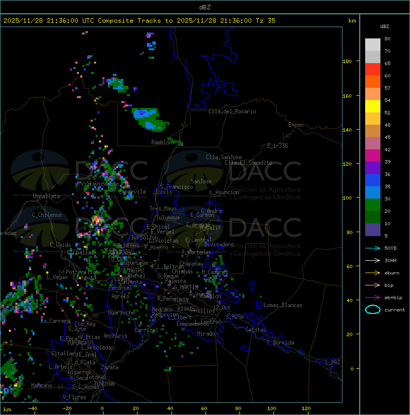The width and height of the screenshot is (410, 415).
Task: Click the 'Ugarteche' map label
Action: [x=122, y=312]
